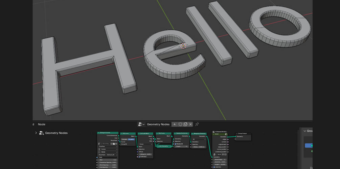
Task: Open the Node menu in the header
Action: 42,124
